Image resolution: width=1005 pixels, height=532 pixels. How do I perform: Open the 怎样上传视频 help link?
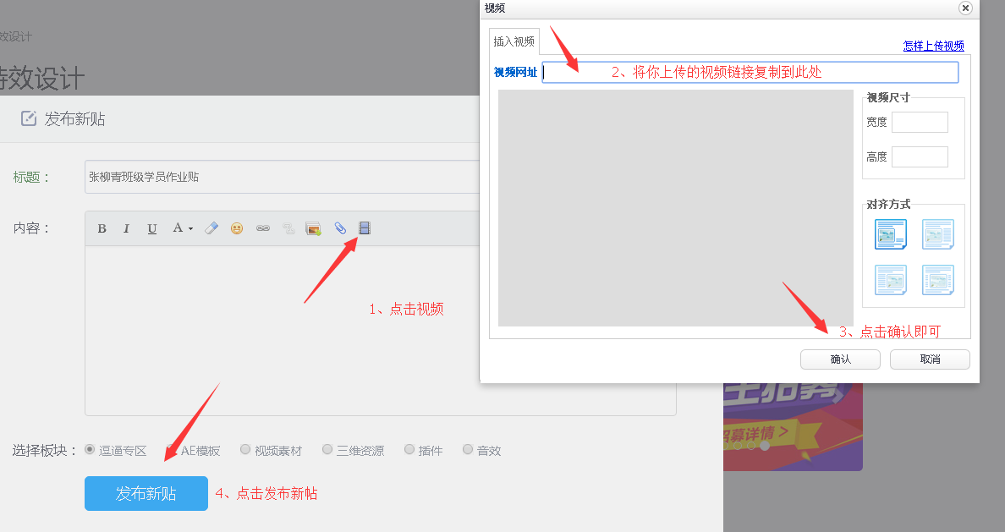point(933,46)
